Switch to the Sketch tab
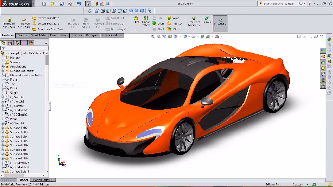333x187 pixels. click(22, 35)
